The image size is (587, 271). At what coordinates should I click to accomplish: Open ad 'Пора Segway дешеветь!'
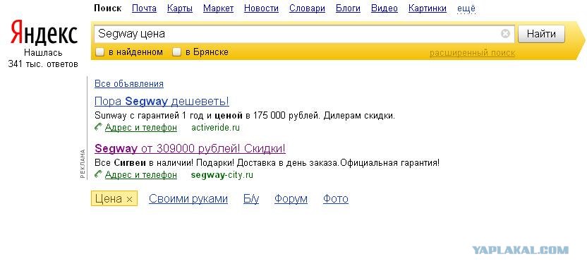(x=162, y=102)
